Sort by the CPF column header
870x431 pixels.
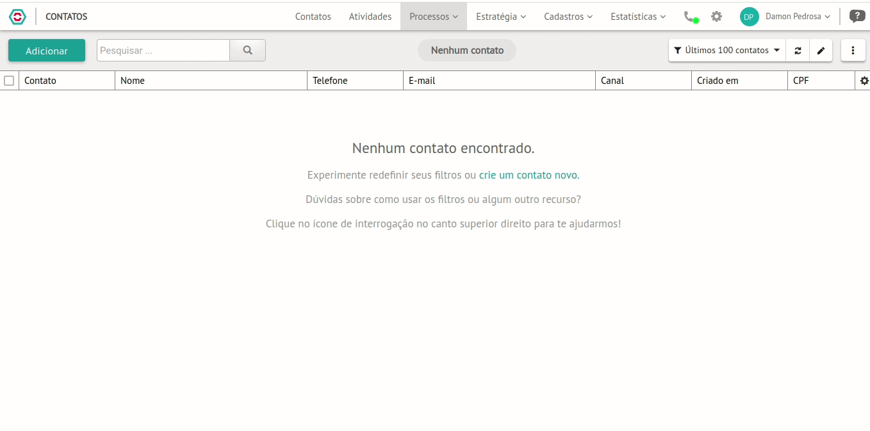[821, 81]
